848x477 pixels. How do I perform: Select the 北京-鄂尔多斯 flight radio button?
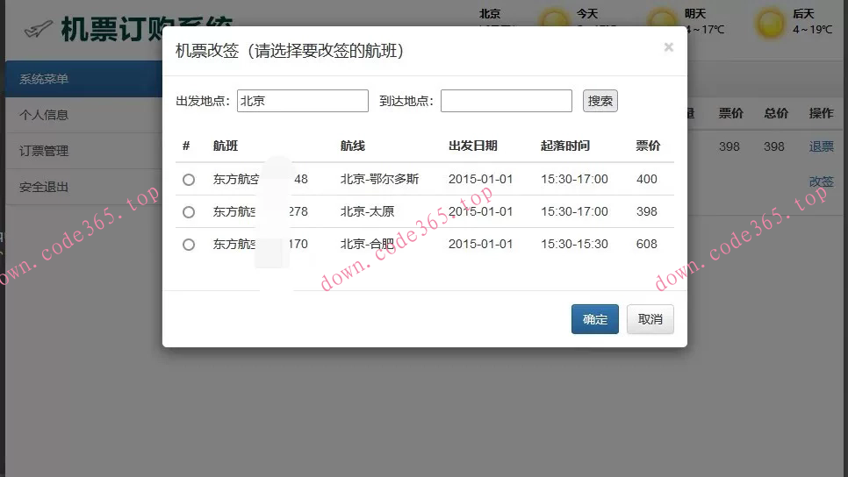pyautogui.click(x=188, y=180)
